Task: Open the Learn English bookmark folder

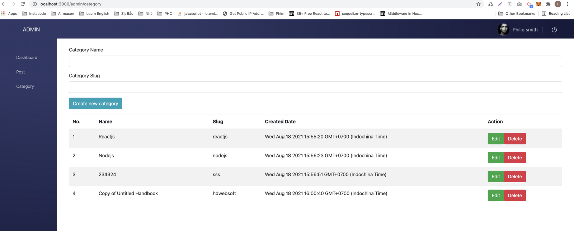Action: (94, 14)
